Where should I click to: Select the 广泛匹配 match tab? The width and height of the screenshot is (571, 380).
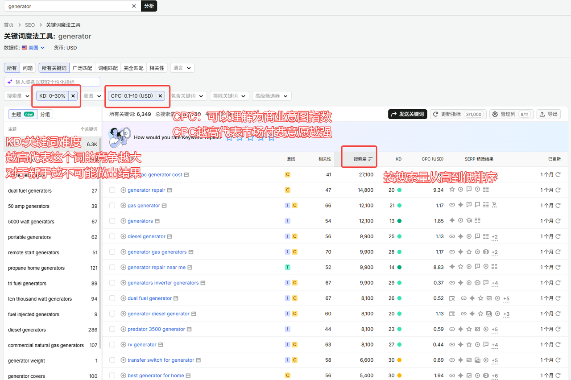[x=82, y=68]
